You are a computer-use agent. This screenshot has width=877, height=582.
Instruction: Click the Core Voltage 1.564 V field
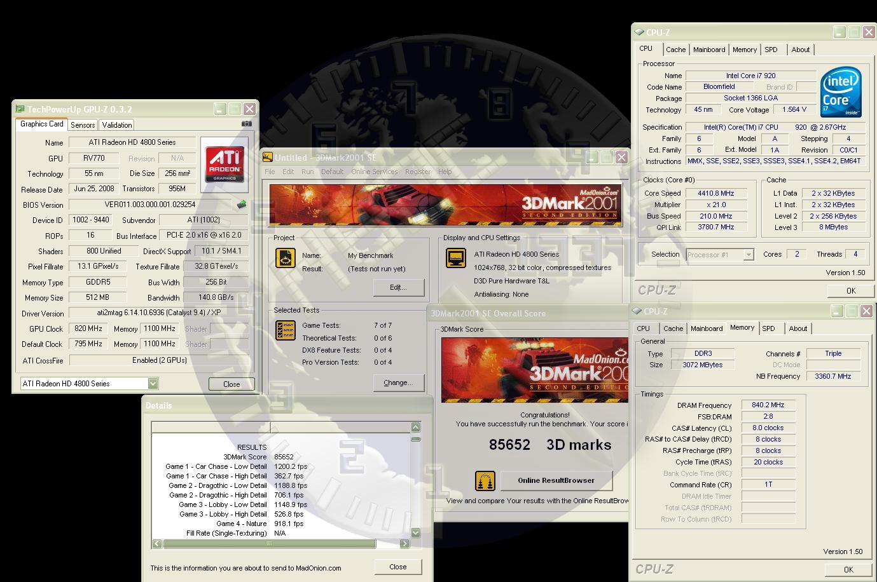[794, 109]
